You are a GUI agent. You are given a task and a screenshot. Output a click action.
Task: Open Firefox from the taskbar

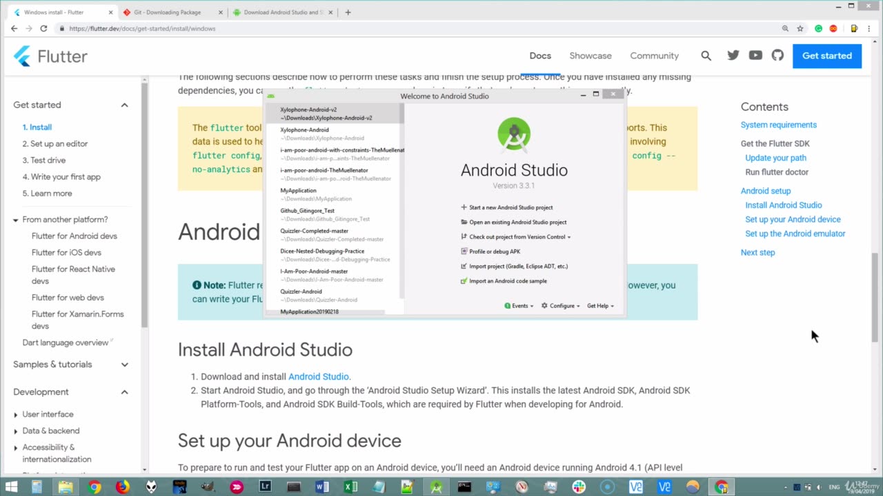[x=122, y=487]
